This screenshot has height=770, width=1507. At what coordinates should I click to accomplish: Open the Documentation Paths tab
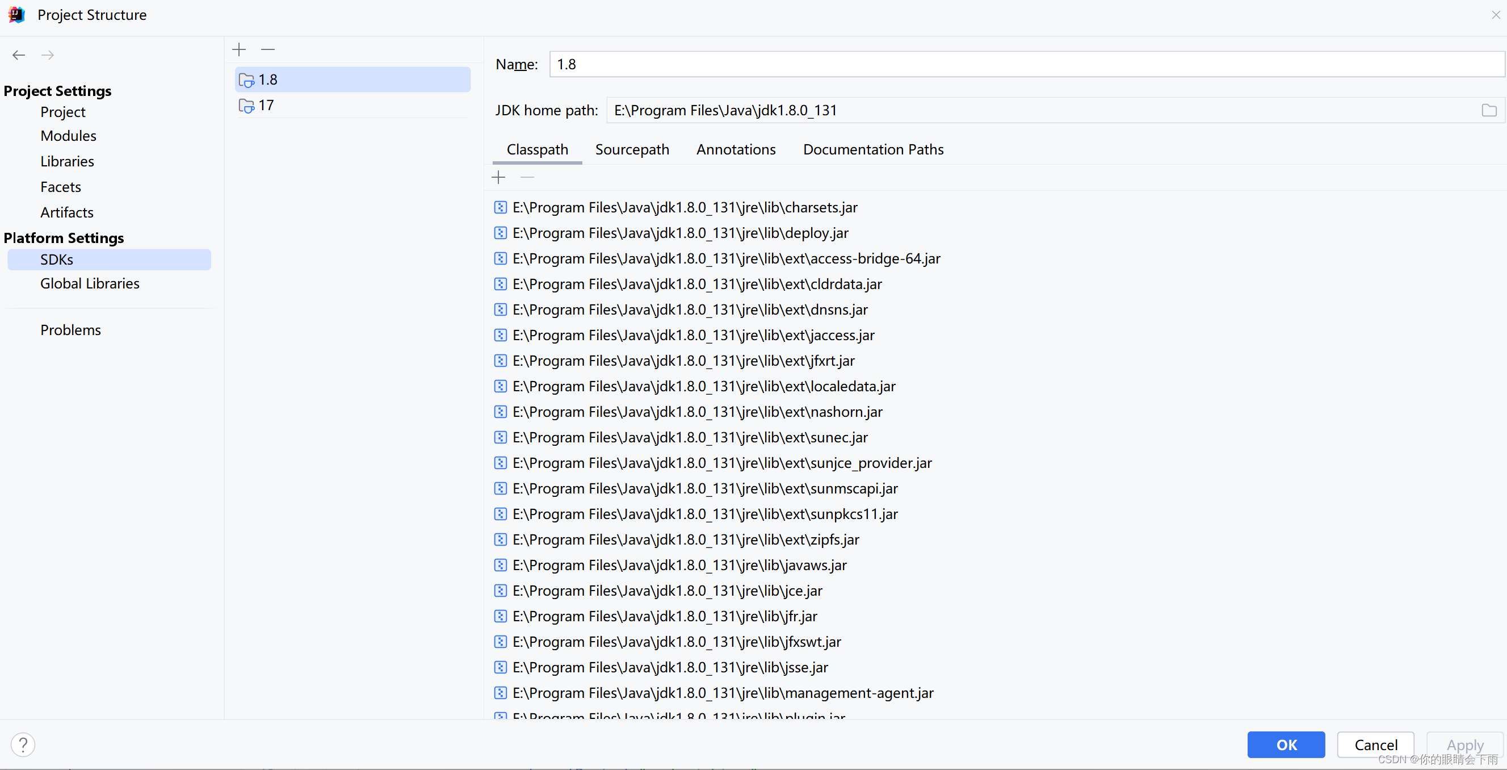pos(873,149)
